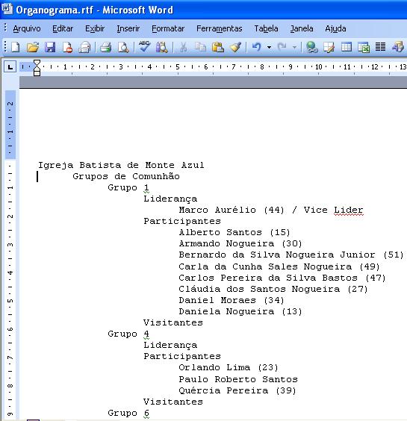407x421 pixels.
Task: Click the 'Alberto Santos (15)' entry
Action: coord(234,232)
